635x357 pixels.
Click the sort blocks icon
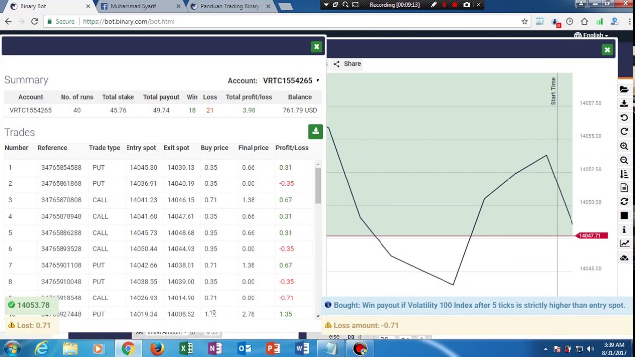click(x=624, y=174)
